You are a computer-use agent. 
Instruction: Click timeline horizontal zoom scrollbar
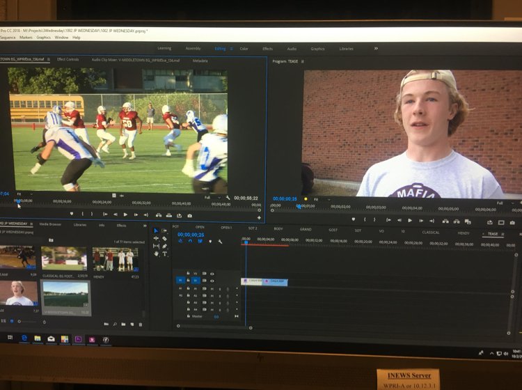pyautogui.click(x=214, y=327)
